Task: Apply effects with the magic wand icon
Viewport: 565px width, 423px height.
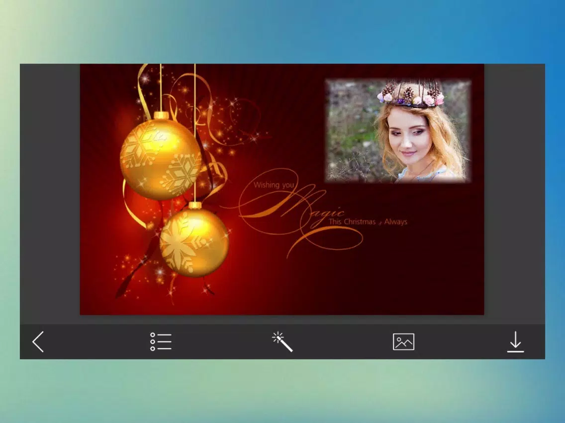Action: click(x=282, y=342)
